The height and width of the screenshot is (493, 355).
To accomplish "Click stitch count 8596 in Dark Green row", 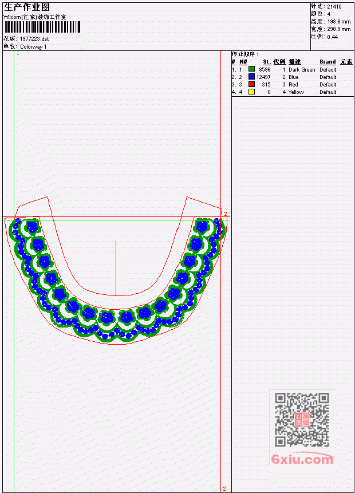I will coord(265,69).
